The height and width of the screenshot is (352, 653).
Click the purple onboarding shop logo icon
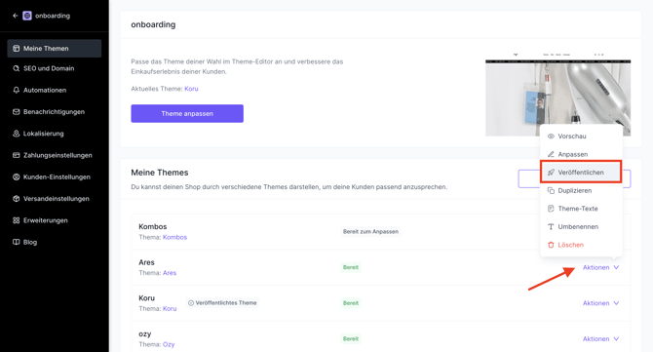coord(27,16)
